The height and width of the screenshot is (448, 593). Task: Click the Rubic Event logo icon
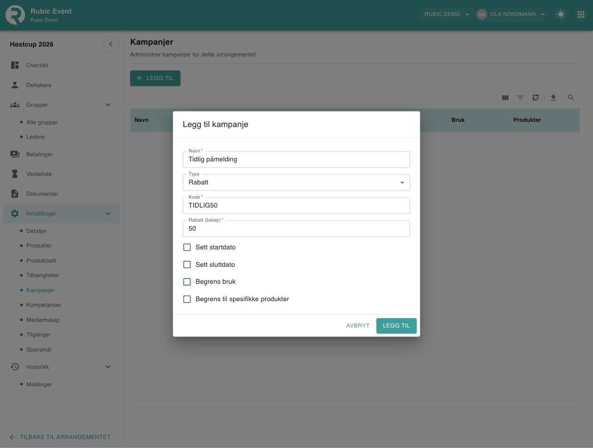click(x=15, y=15)
